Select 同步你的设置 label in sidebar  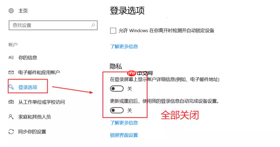tap(32, 132)
